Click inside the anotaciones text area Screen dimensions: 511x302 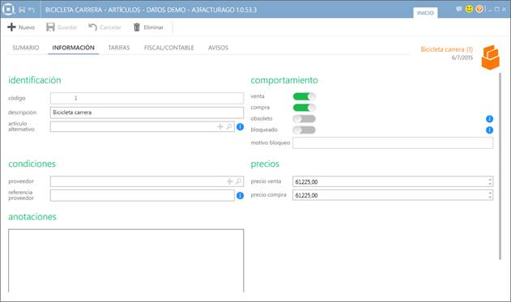[126, 261]
